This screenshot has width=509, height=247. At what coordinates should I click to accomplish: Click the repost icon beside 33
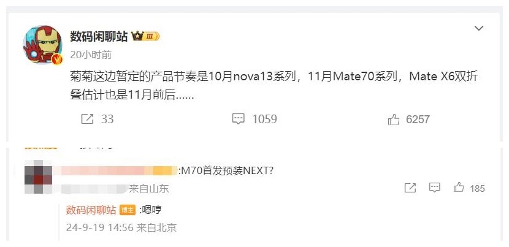pyautogui.click(x=87, y=119)
